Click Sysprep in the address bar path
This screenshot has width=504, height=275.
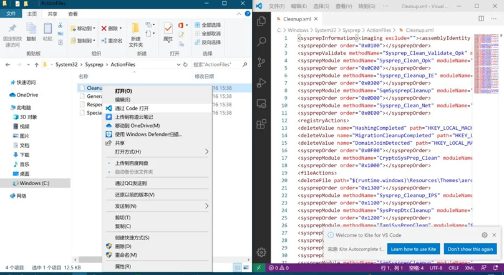tap(94, 65)
